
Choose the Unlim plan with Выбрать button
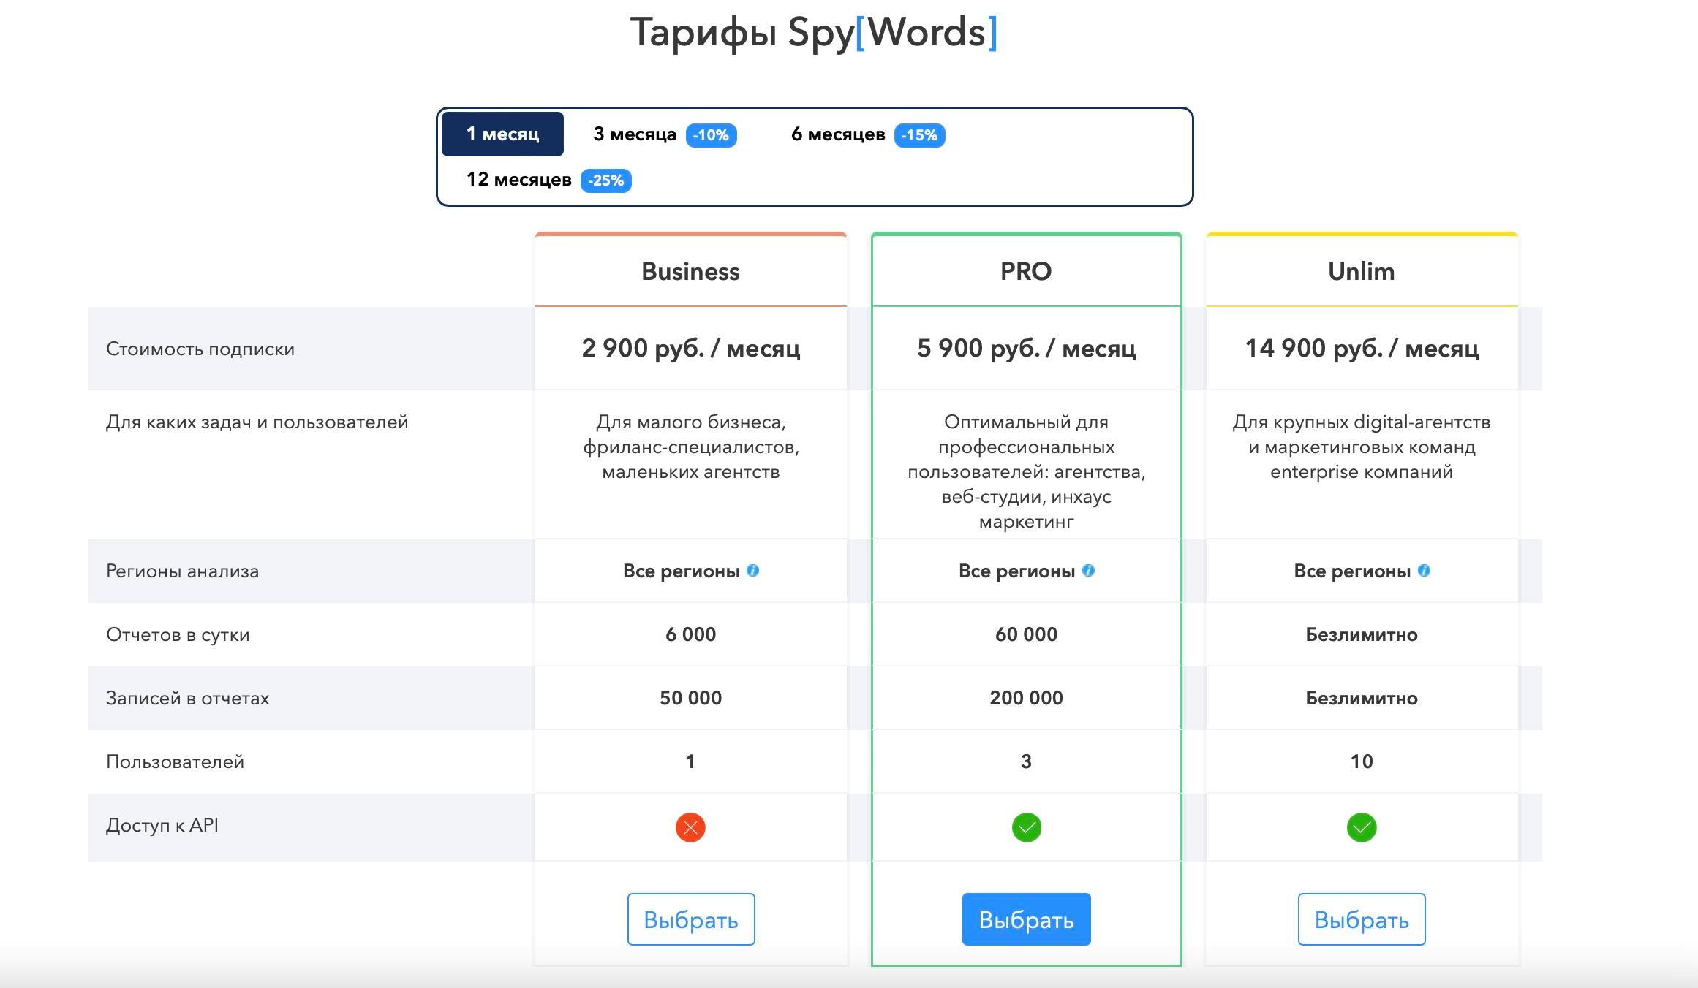1362,919
